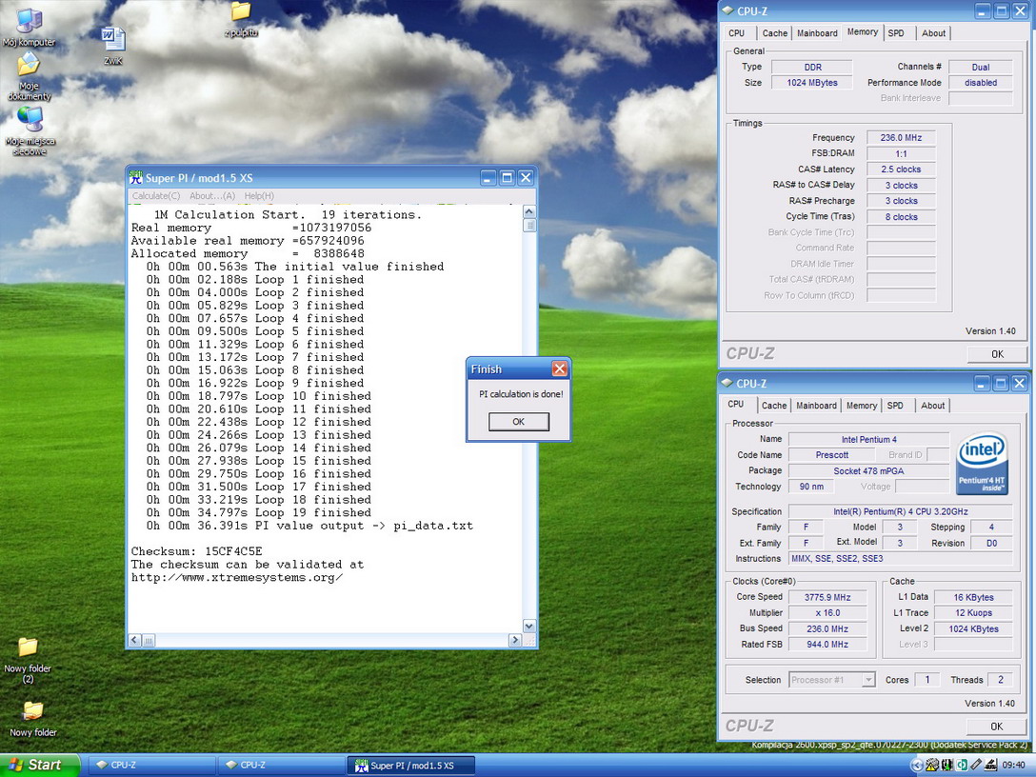Click the Checksum: 15CF4C5E line
The height and width of the screenshot is (777, 1036).
tap(196, 551)
